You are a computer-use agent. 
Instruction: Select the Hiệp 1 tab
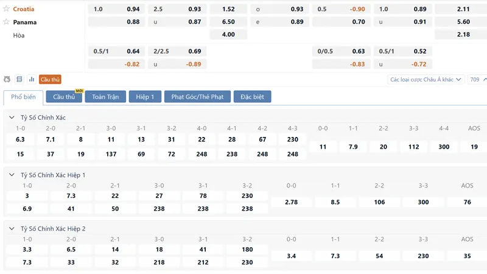pos(145,97)
